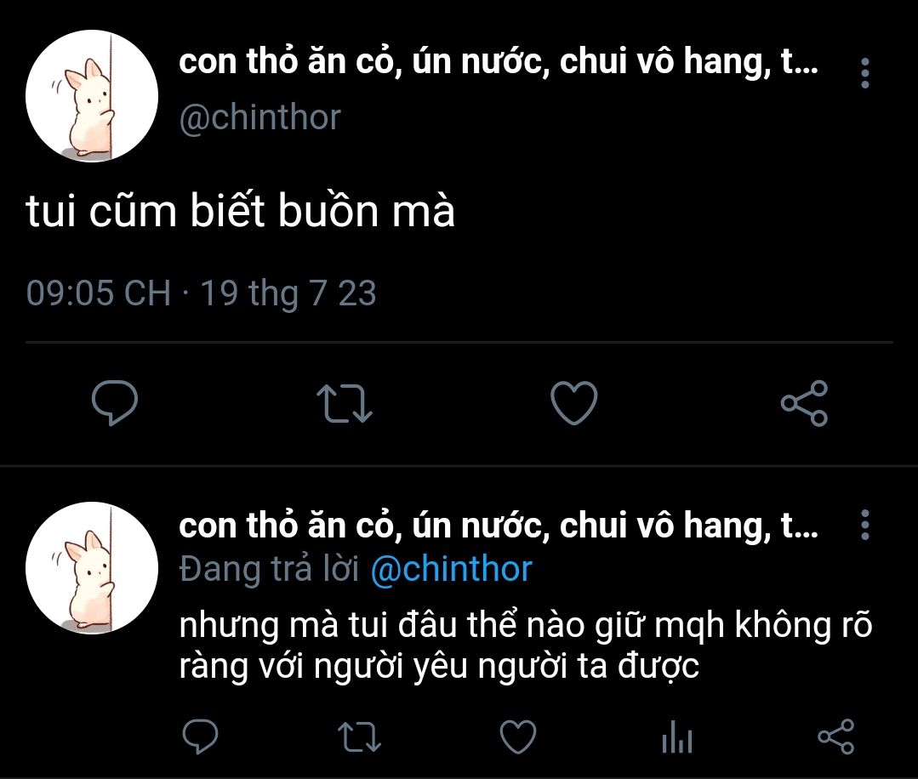918x779 pixels.
Task: Share the reply tweet
Action: pyautogui.click(x=836, y=736)
